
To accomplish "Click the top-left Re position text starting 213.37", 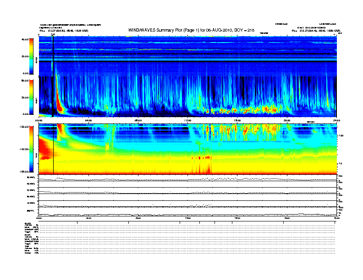I will (64, 31).
